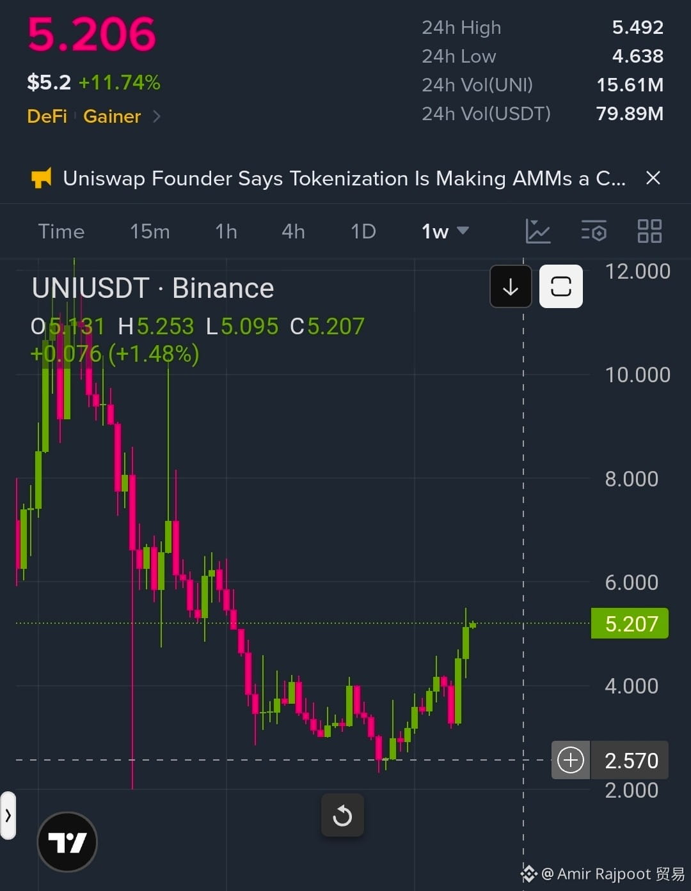
Task: Open the Uniswap Founder news headline
Action: (x=344, y=178)
